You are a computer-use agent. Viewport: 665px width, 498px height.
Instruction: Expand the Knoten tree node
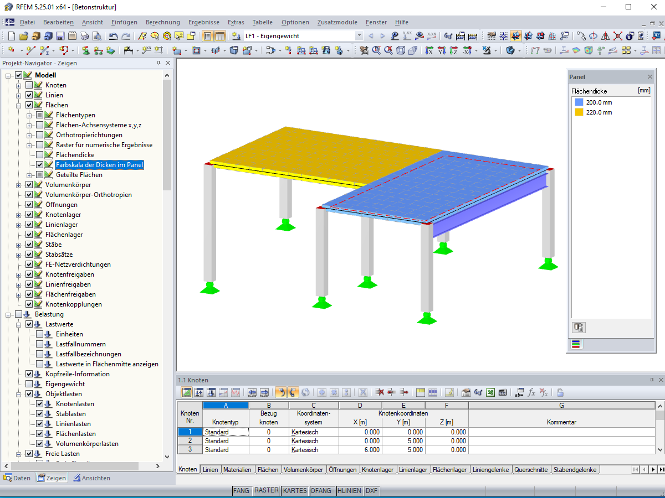click(x=19, y=85)
